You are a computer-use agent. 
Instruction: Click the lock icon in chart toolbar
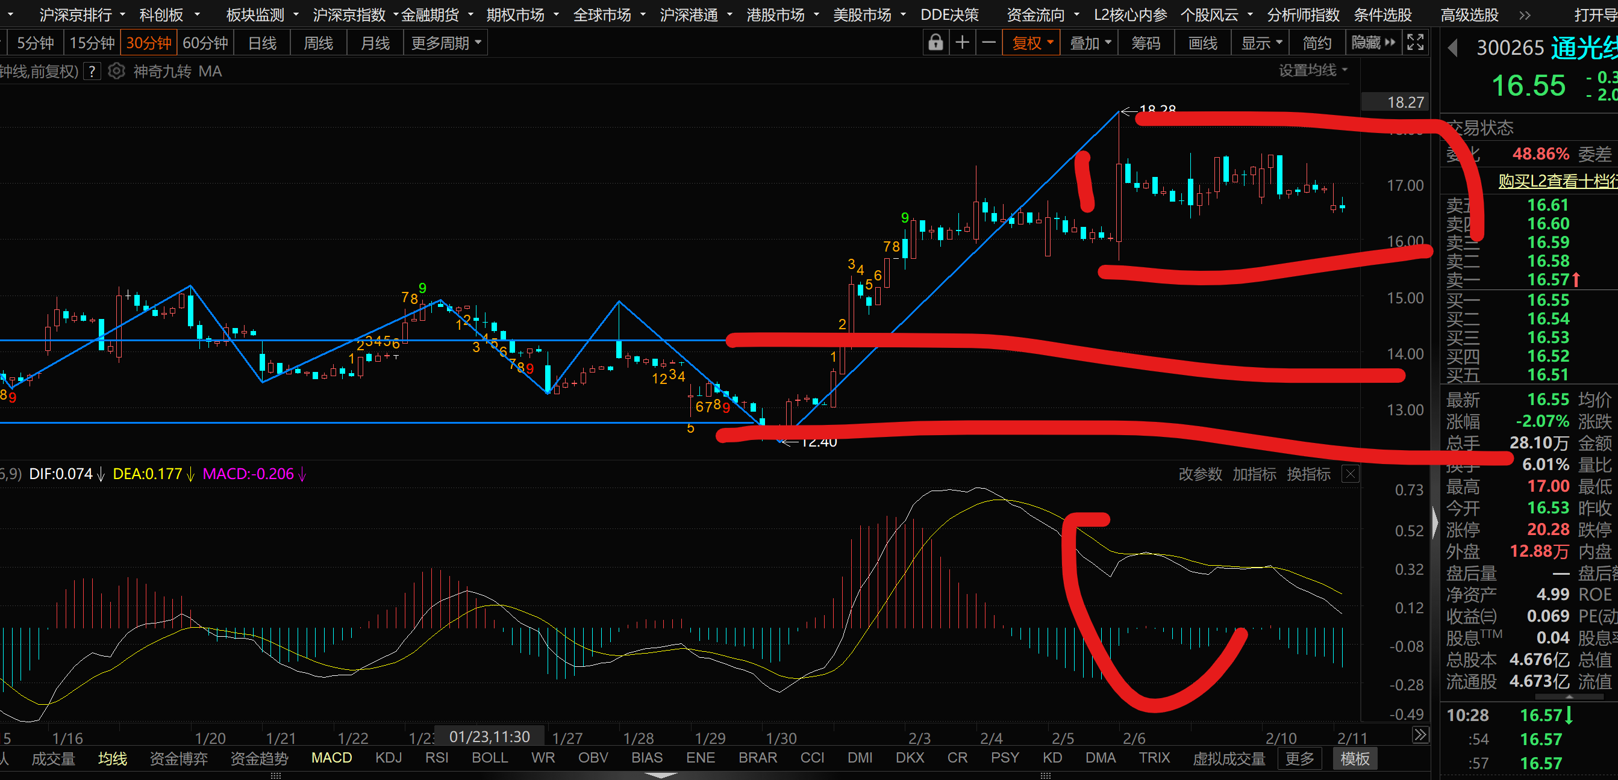pos(936,43)
